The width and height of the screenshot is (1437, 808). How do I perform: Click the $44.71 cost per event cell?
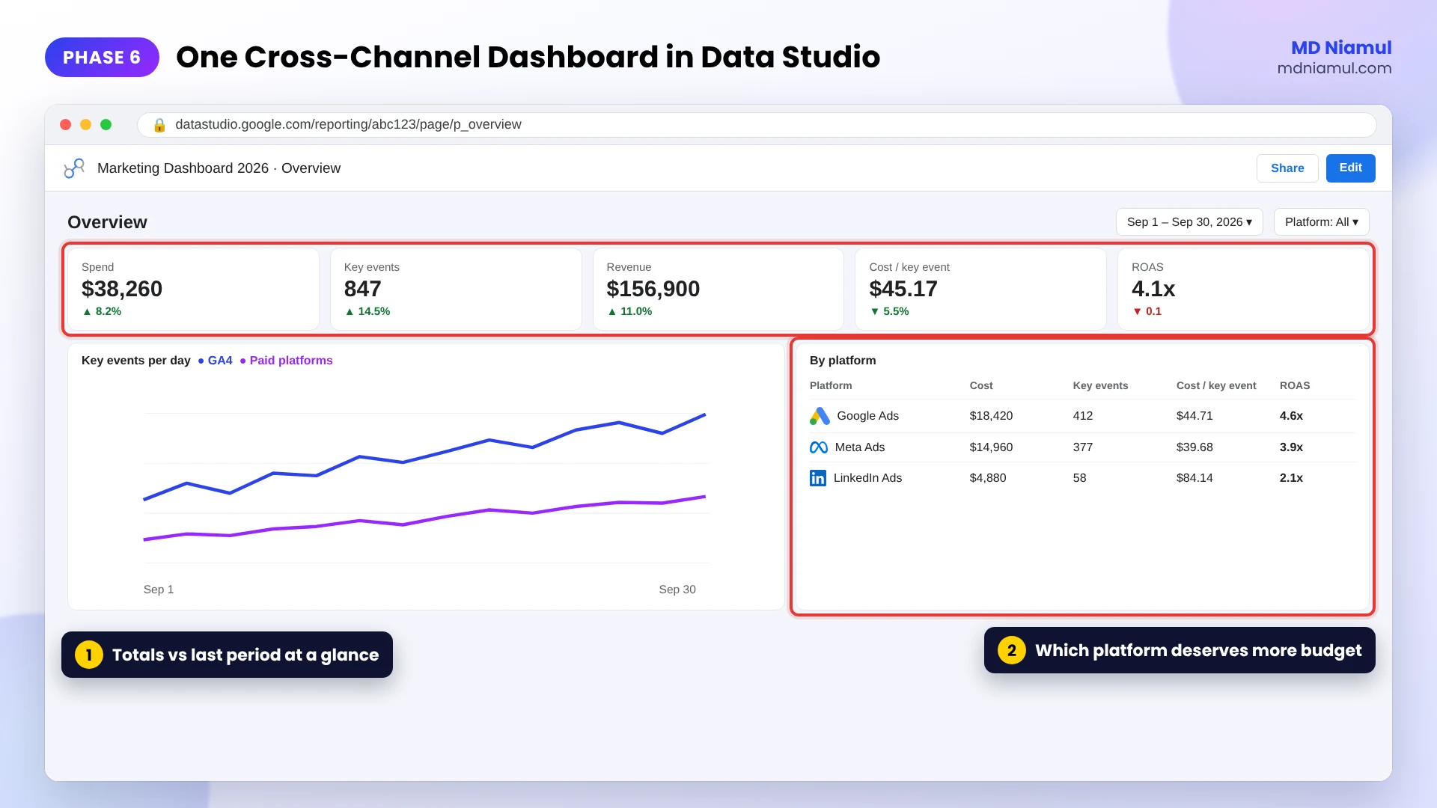point(1195,416)
